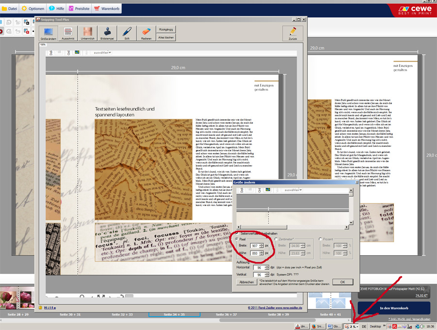The image size is (437, 330).
Task: Select the Pixel radio button
Action: 237,239
